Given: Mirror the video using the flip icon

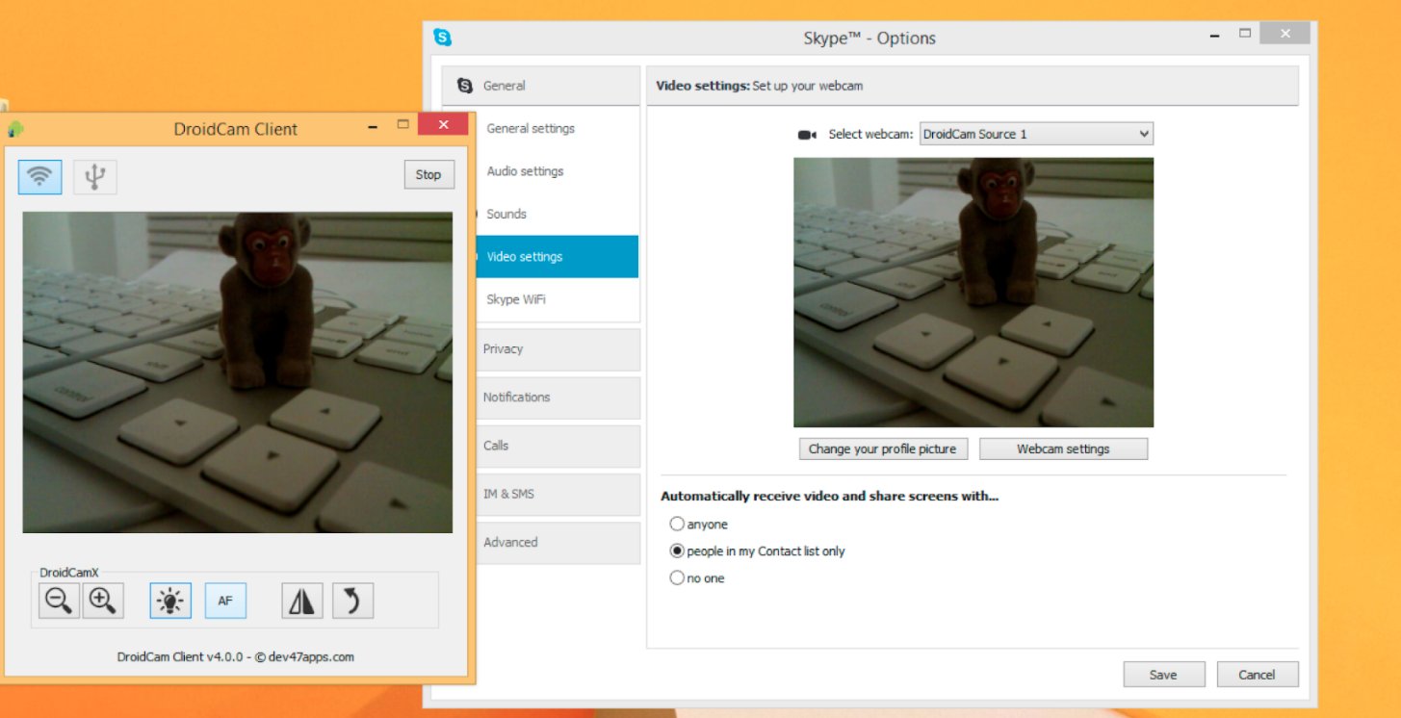Looking at the screenshot, I should [301, 600].
